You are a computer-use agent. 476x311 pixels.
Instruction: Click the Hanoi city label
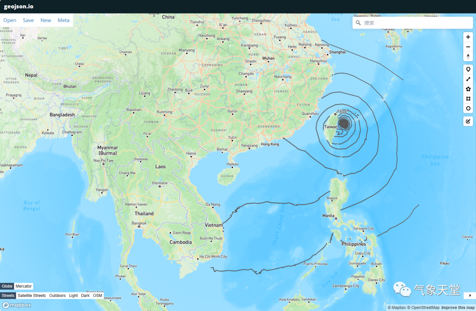point(191,154)
